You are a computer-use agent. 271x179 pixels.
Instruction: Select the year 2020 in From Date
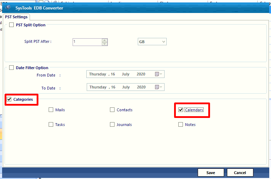coord(141,74)
